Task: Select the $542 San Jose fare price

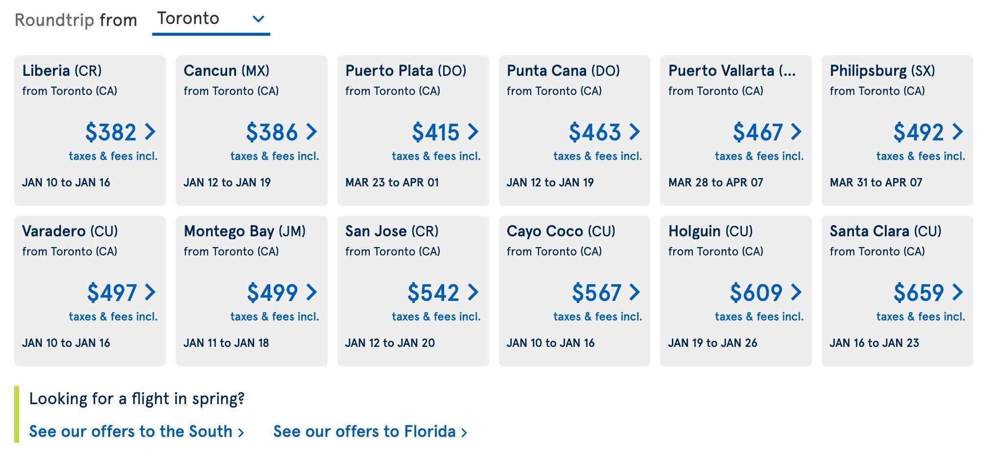Action: tap(433, 293)
